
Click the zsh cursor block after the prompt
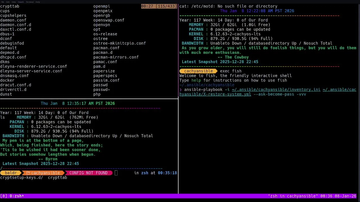click(116, 173)
